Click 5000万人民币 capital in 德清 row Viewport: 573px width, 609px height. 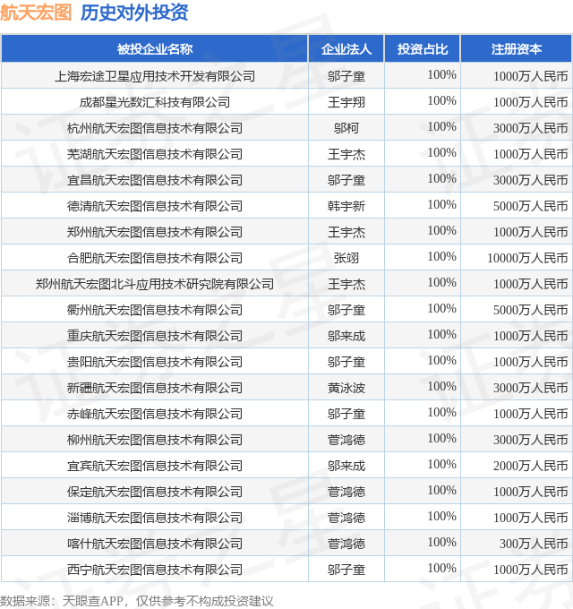pos(531,206)
